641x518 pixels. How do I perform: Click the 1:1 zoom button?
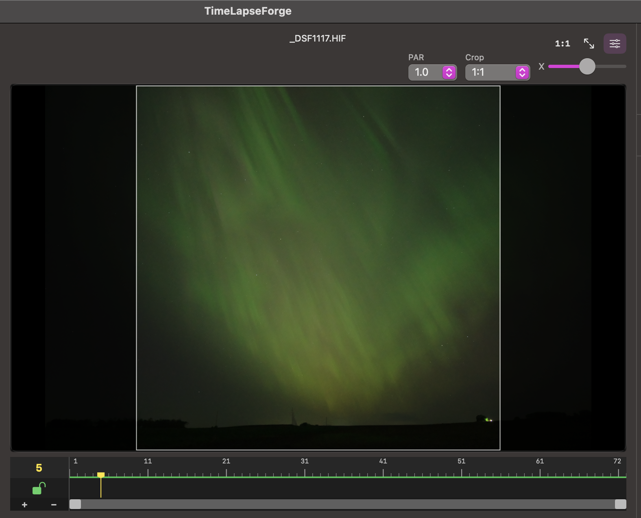pyautogui.click(x=563, y=44)
